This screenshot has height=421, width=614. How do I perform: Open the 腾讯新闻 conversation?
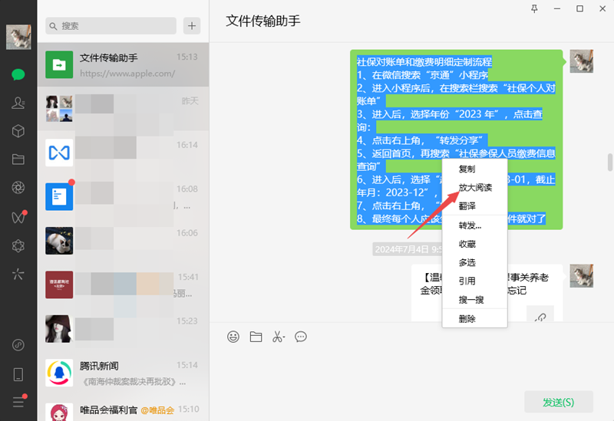point(123,372)
